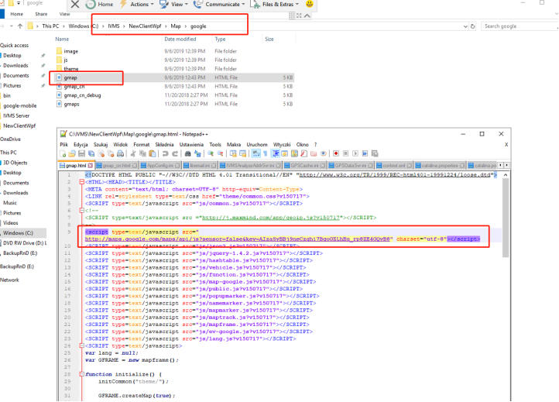Screen dimensions: 559x402
Task: Click the Replace icon beside the binoculars
Action: click(197, 153)
